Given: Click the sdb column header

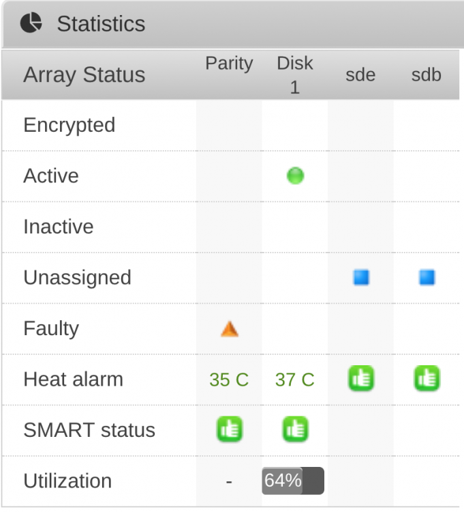Looking at the screenshot, I should pos(427,75).
